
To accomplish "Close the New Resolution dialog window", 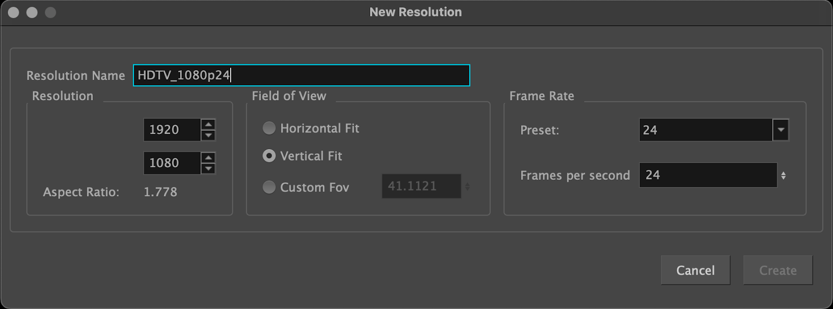I will [14, 12].
